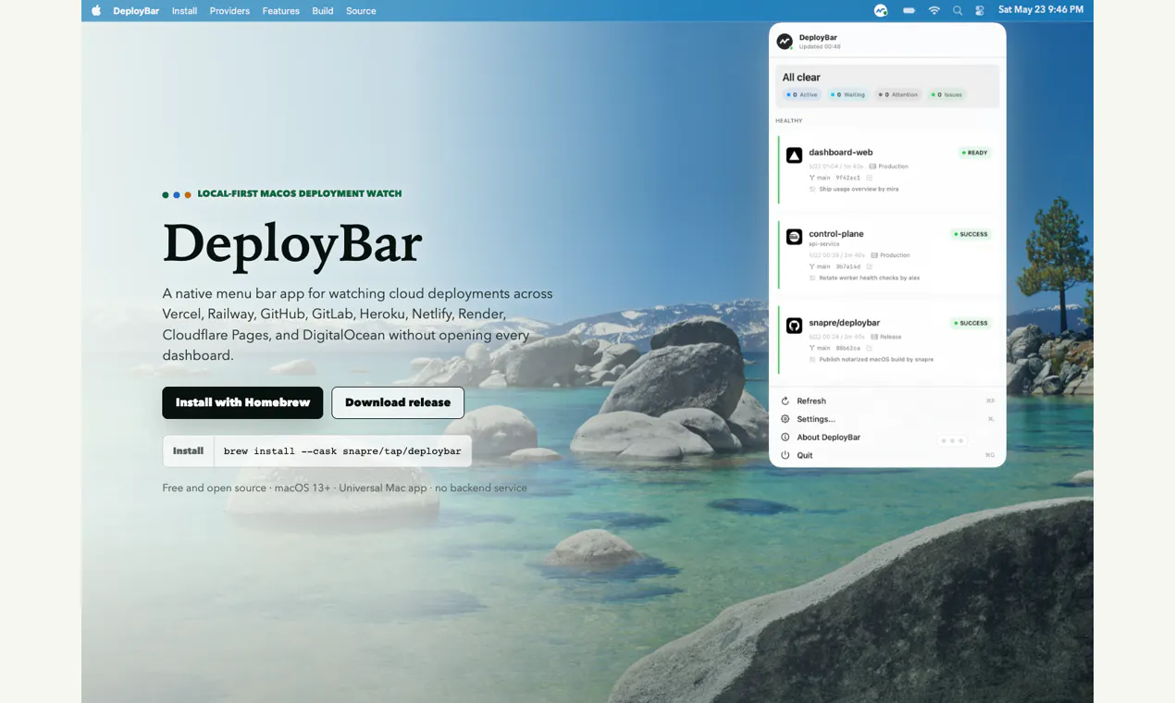Image resolution: width=1175 pixels, height=703 pixels.
Task: Open the DeployBar menu in menu bar
Action: [136, 11]
